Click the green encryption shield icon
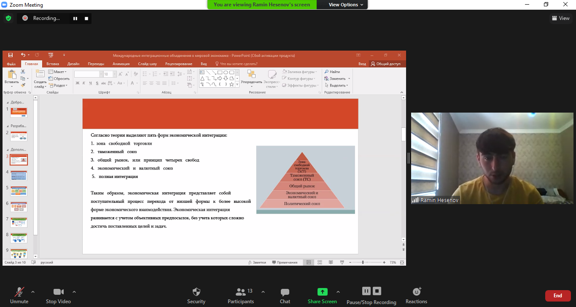Image resolution: width=576 pixels, height=307 pixels. (x=8, y=18)
